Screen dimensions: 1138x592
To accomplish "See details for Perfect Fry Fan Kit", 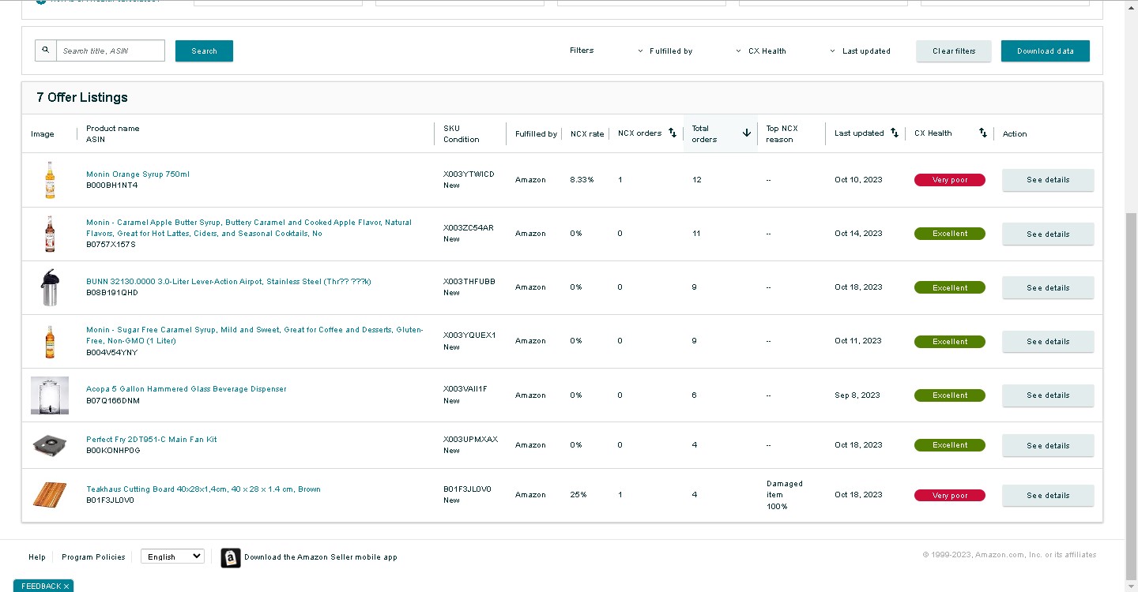I will [1048, 445].
